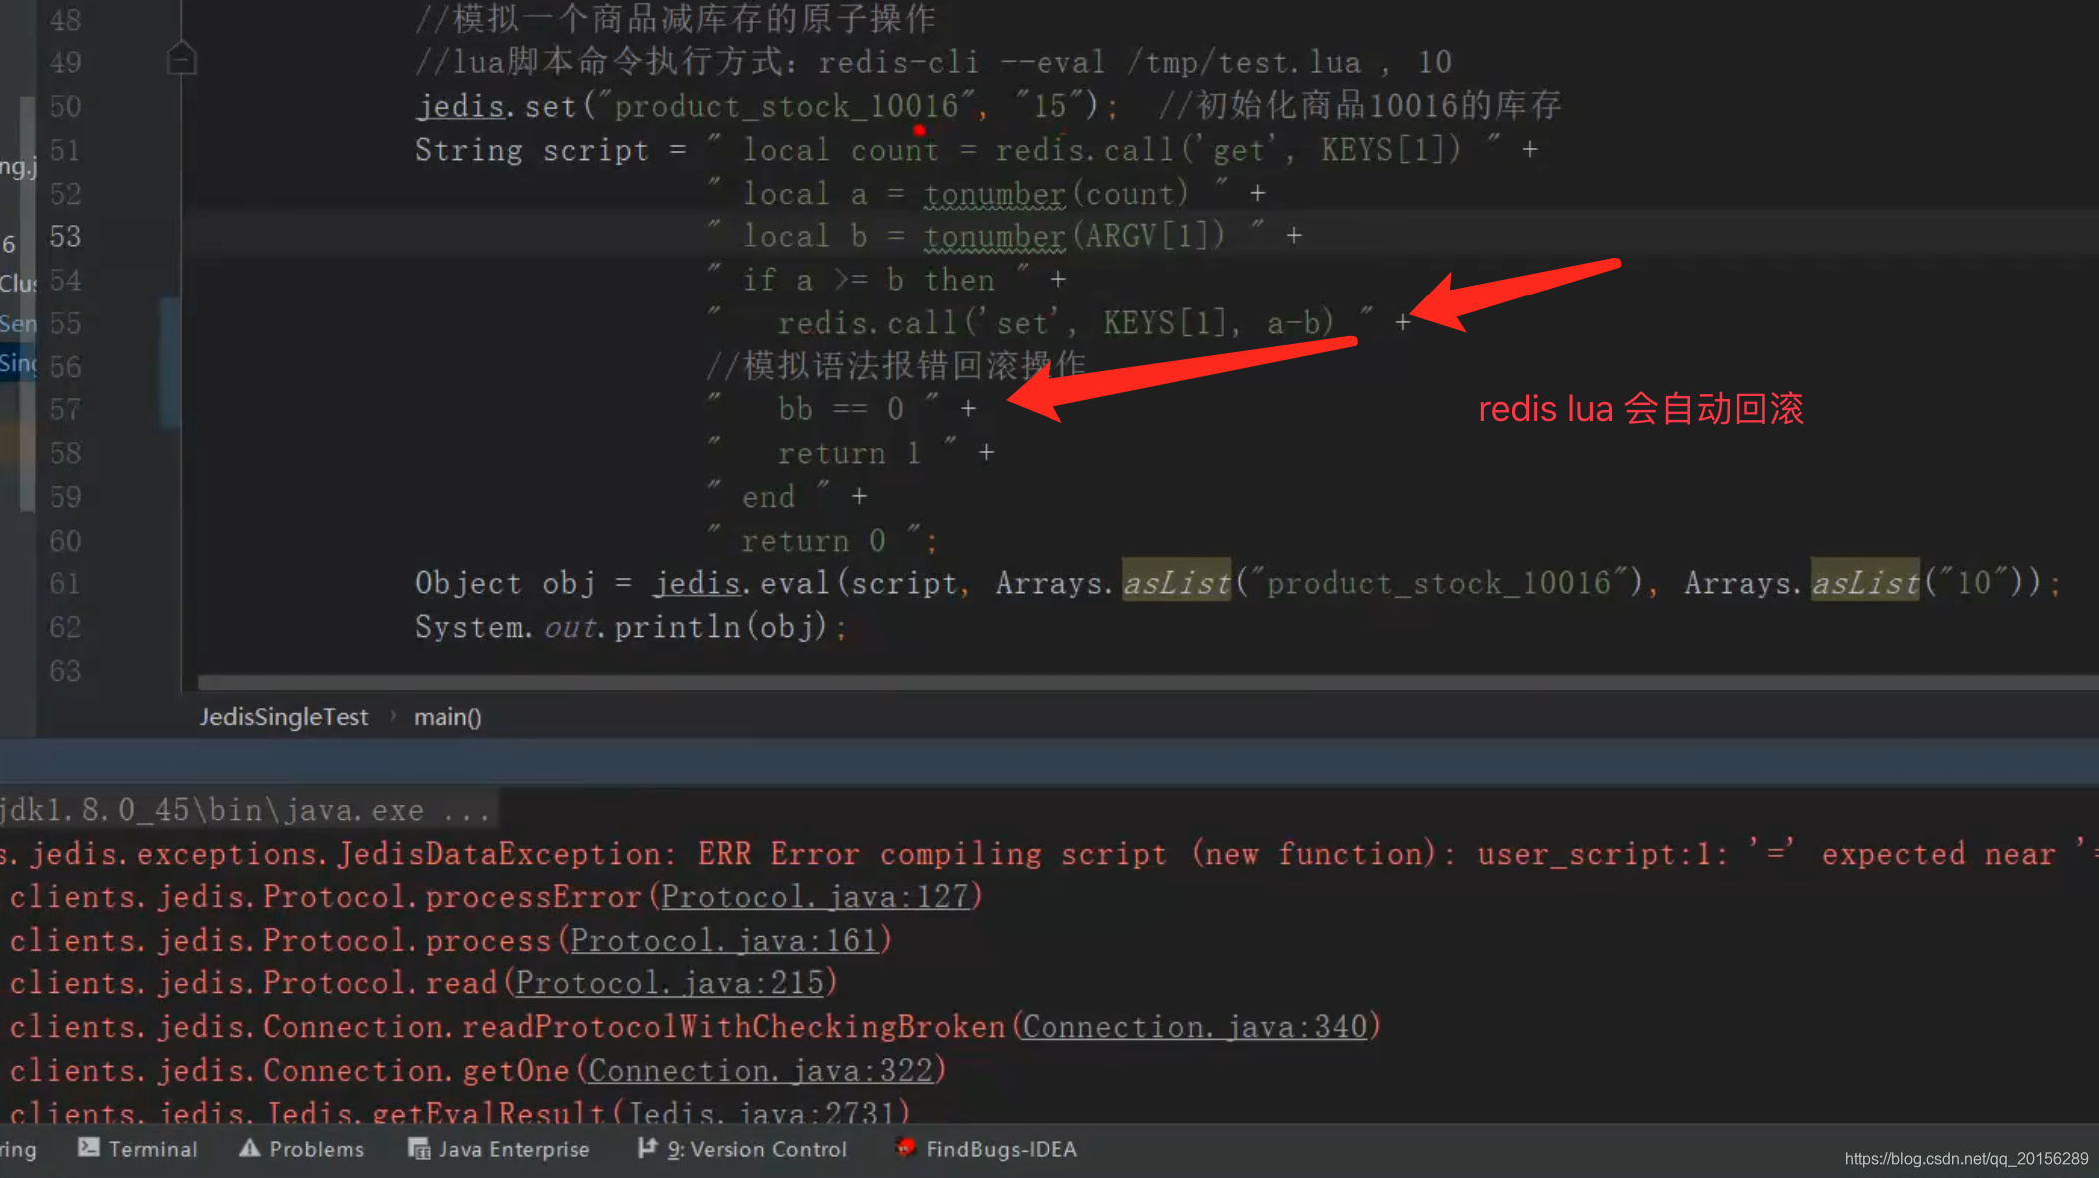Click the Jedis.getEvalResult stack trace line

[459, 1112]
